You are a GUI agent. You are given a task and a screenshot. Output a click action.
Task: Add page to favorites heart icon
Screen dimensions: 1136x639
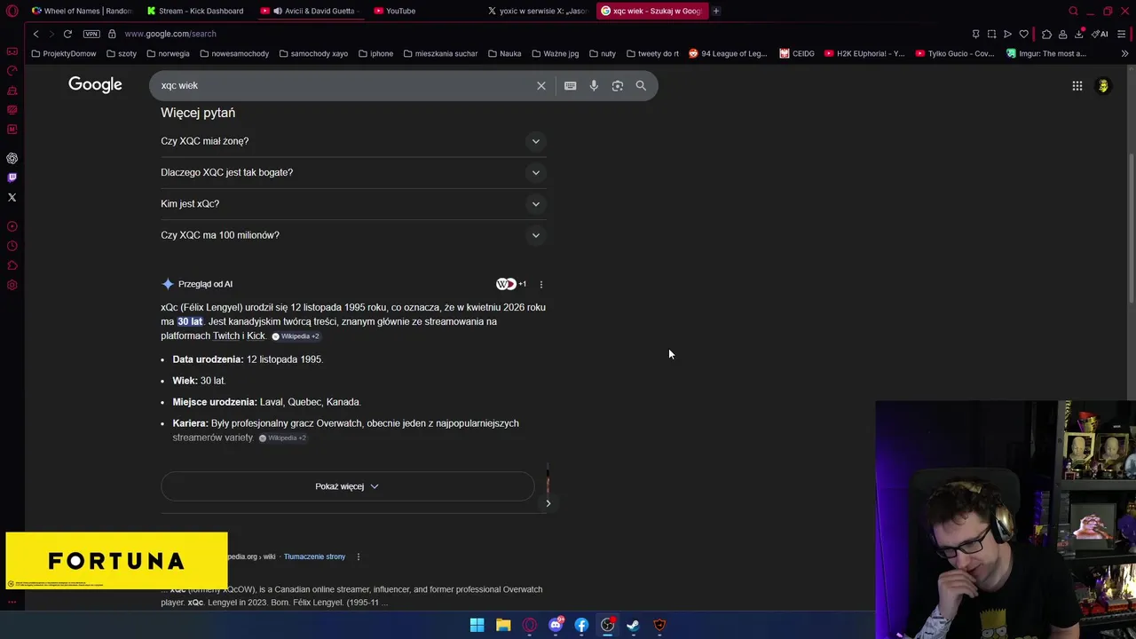[x=1023, y=34]
